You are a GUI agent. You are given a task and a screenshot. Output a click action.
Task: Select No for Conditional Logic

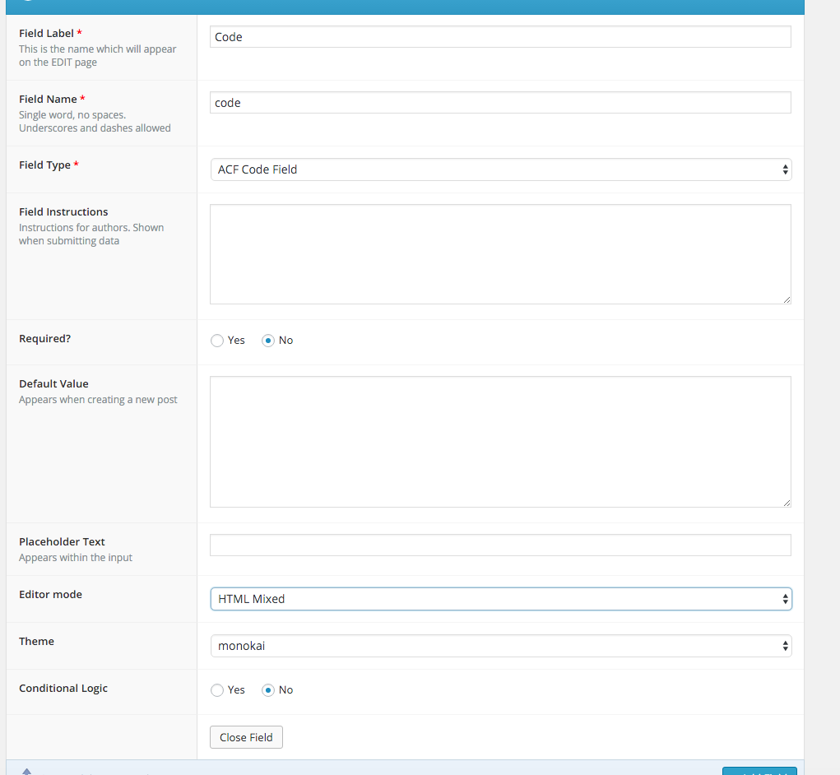click(268, 690)
